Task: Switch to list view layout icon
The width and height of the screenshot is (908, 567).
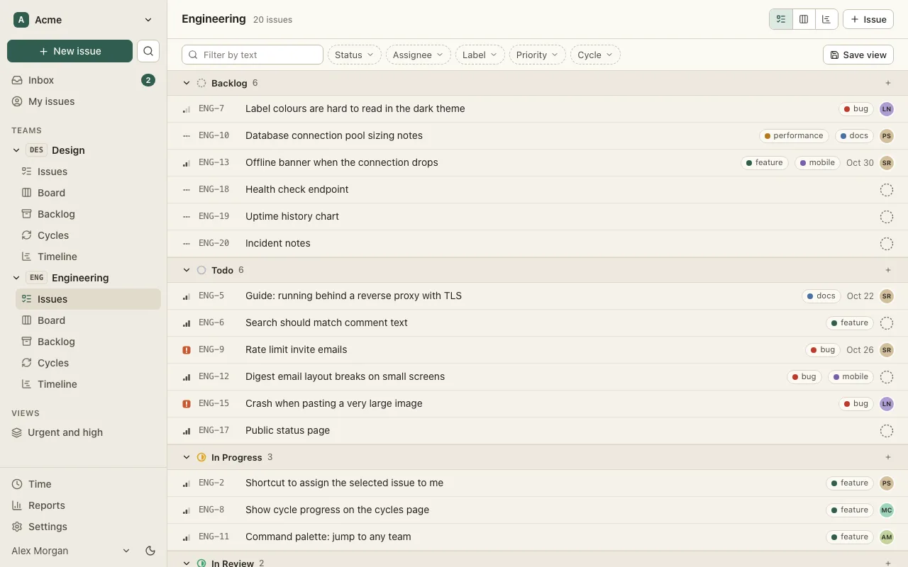Action: click(781, 19)
